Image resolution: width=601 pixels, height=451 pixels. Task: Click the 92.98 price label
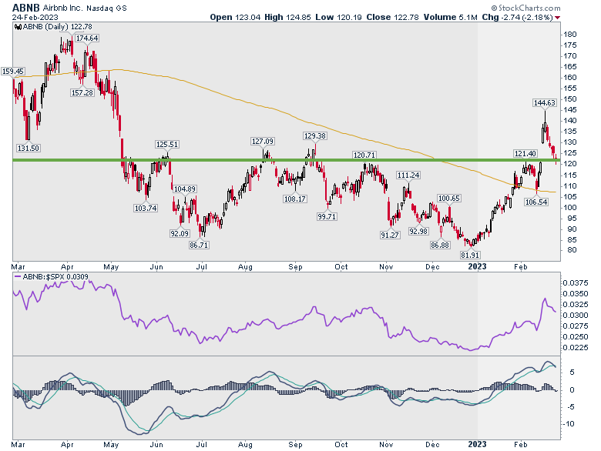(x=418, y=231)
